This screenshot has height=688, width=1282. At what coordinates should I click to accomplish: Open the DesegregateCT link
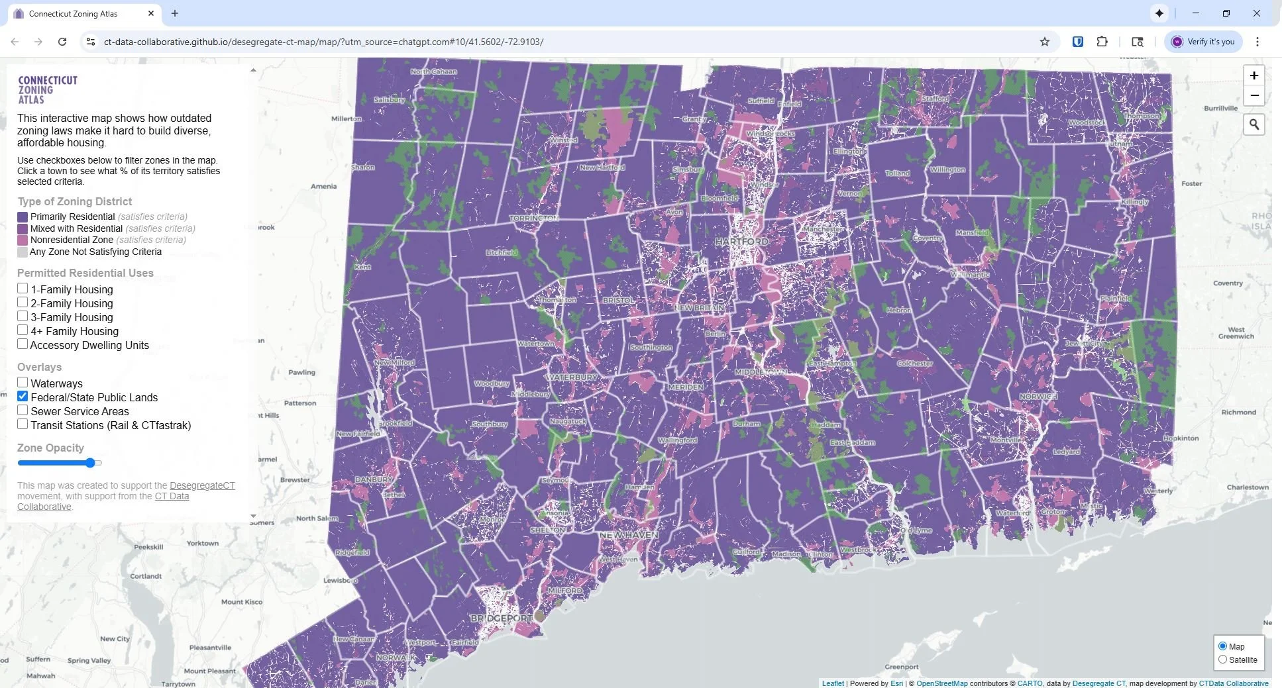click(x=202, y=485)
